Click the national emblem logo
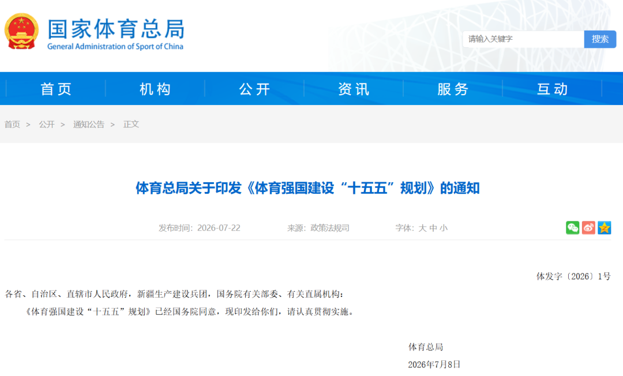This screenshot has width=623, height=376. point(21,31)
